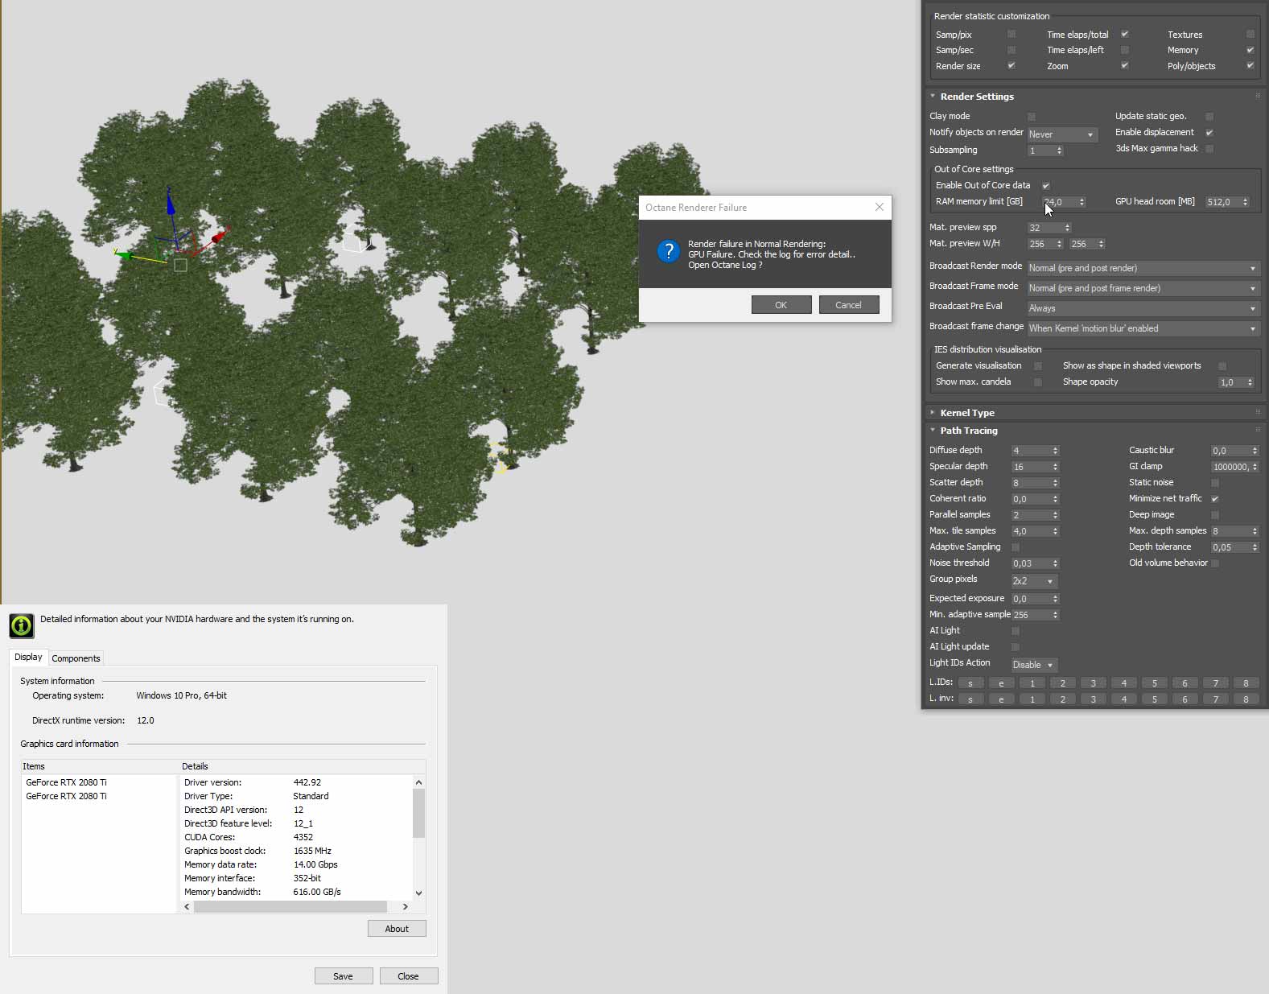Click the scroll-left arrow under Details list
The width and height of the screenshot is (1269, 994).
[x=187, y=906]
